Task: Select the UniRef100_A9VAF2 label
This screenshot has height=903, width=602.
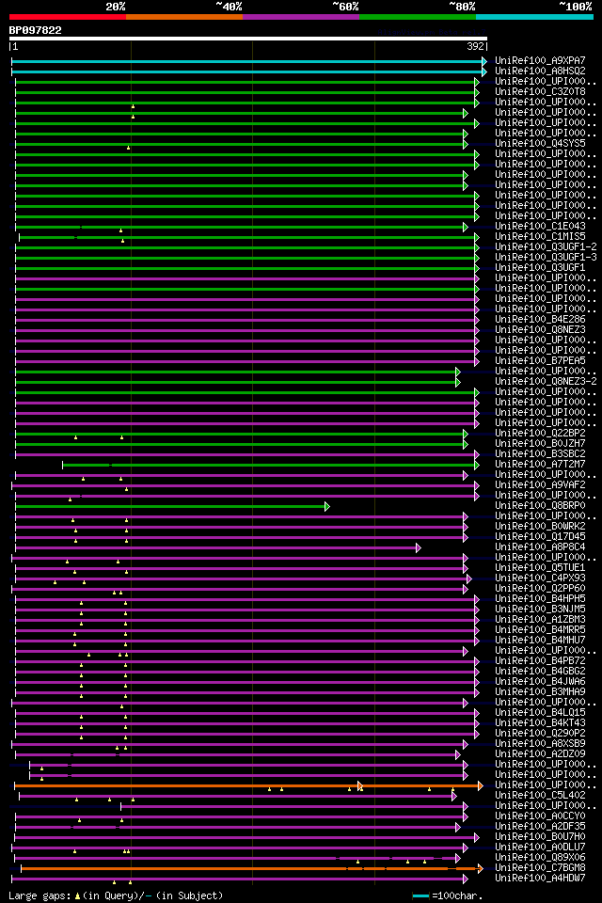Action: (x=540, y=485)
